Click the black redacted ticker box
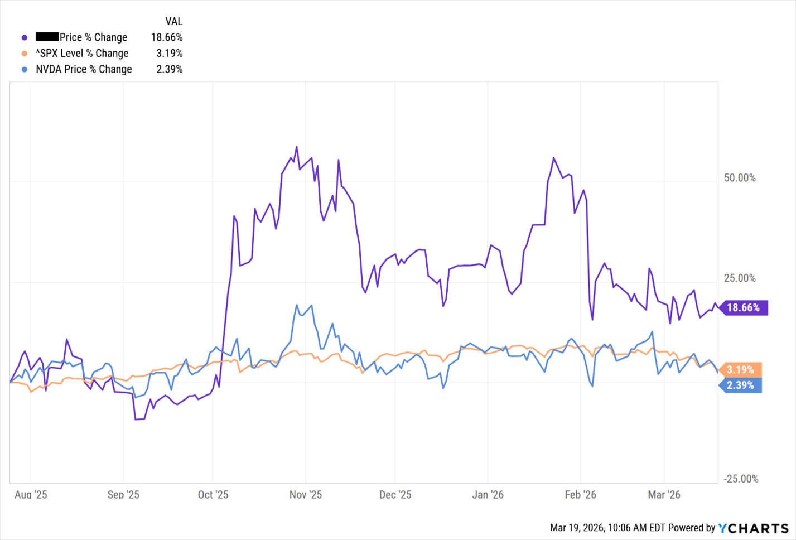This screenshot has width=796, height=540. (x=47, y=37)
